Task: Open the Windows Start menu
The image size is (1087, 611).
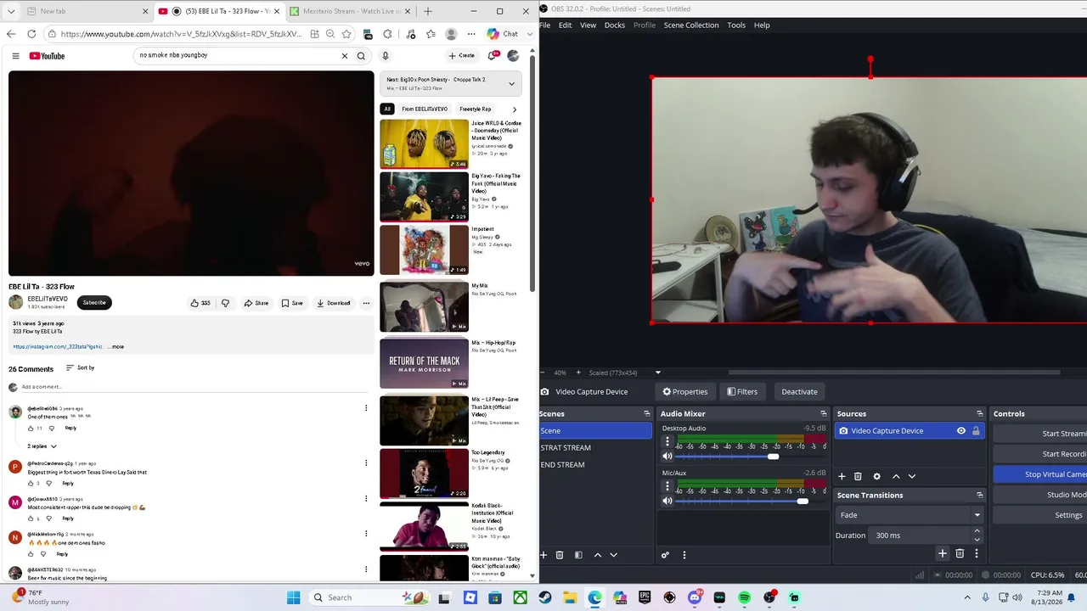Action: [293, 597]
